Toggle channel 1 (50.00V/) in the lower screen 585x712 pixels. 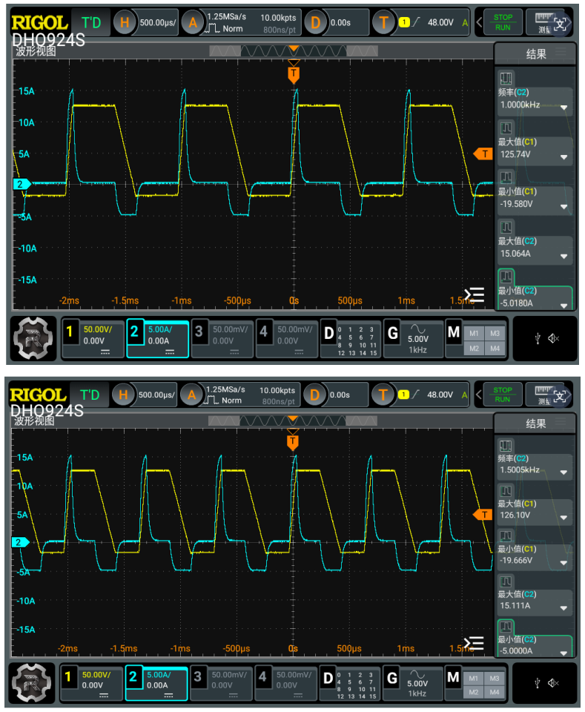(92, 683)
